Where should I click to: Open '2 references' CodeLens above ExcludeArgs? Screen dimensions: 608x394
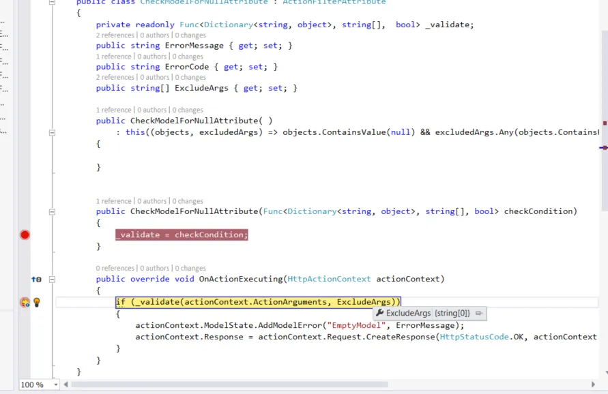(x=115, y=78)
